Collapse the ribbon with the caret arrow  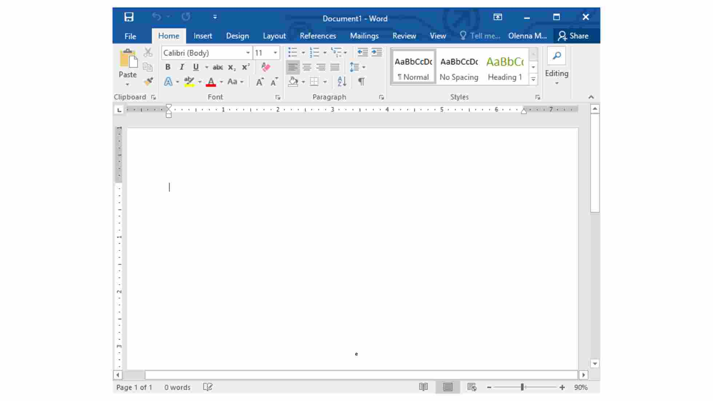click(x=591, y=97)
